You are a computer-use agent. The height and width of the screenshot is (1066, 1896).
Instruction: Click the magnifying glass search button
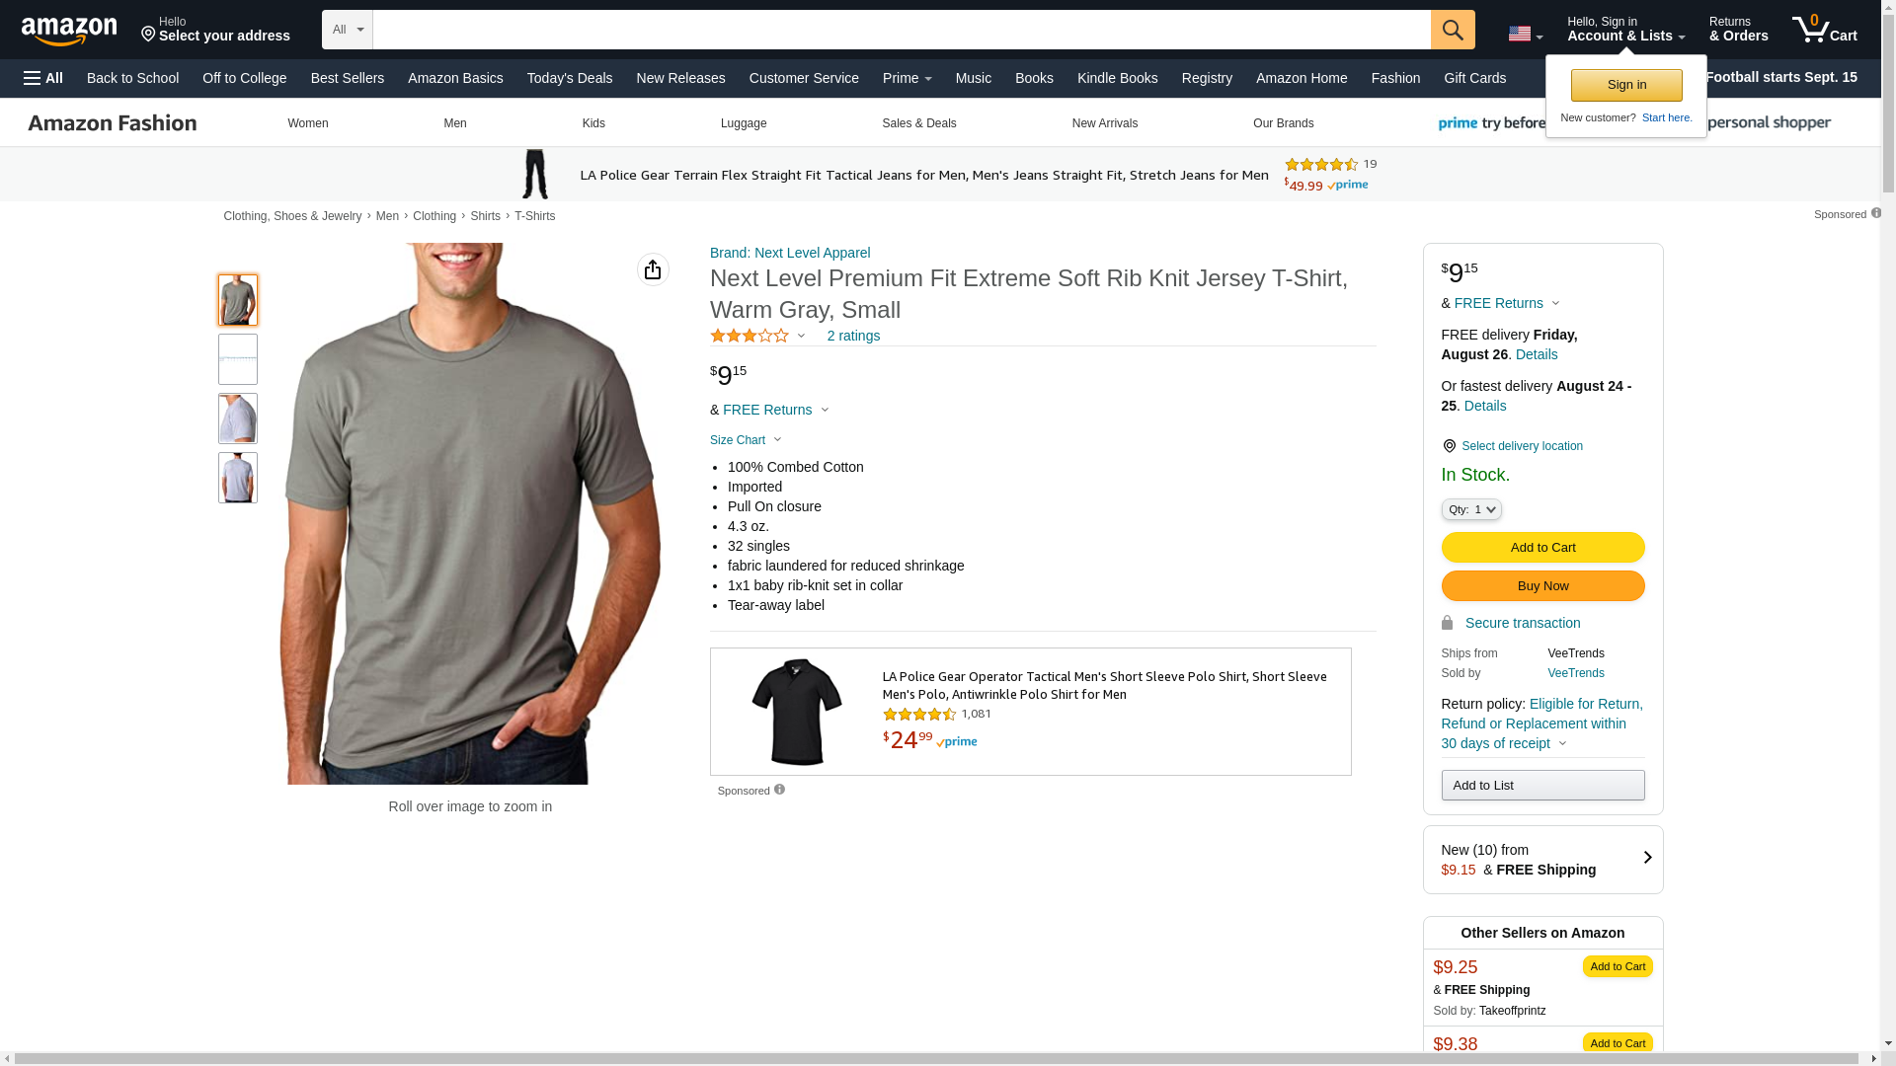[1452, 30]
